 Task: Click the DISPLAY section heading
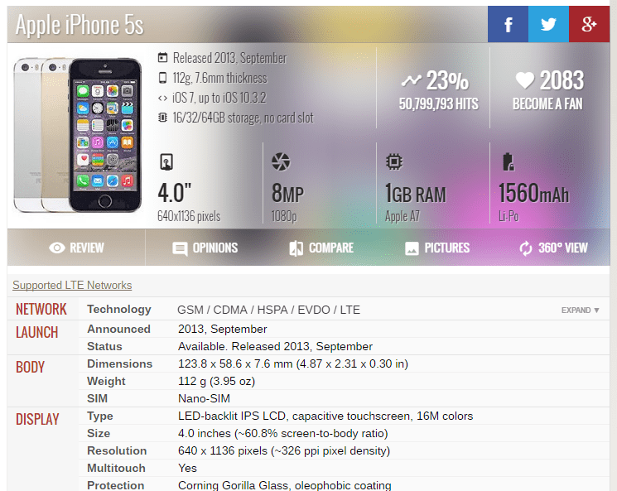[x=37, y=420]
